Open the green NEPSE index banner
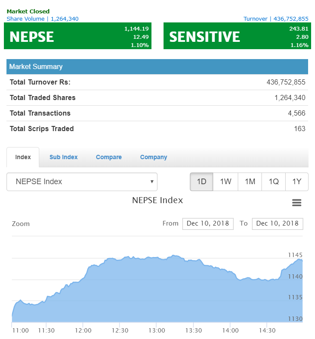The width and height of the screenshot is (315, 339). coord(78,36)
